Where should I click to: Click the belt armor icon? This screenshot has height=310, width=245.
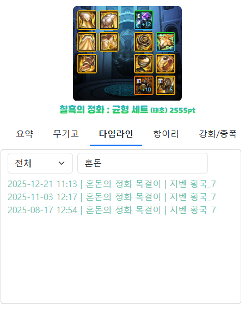[x=109, y=42]
